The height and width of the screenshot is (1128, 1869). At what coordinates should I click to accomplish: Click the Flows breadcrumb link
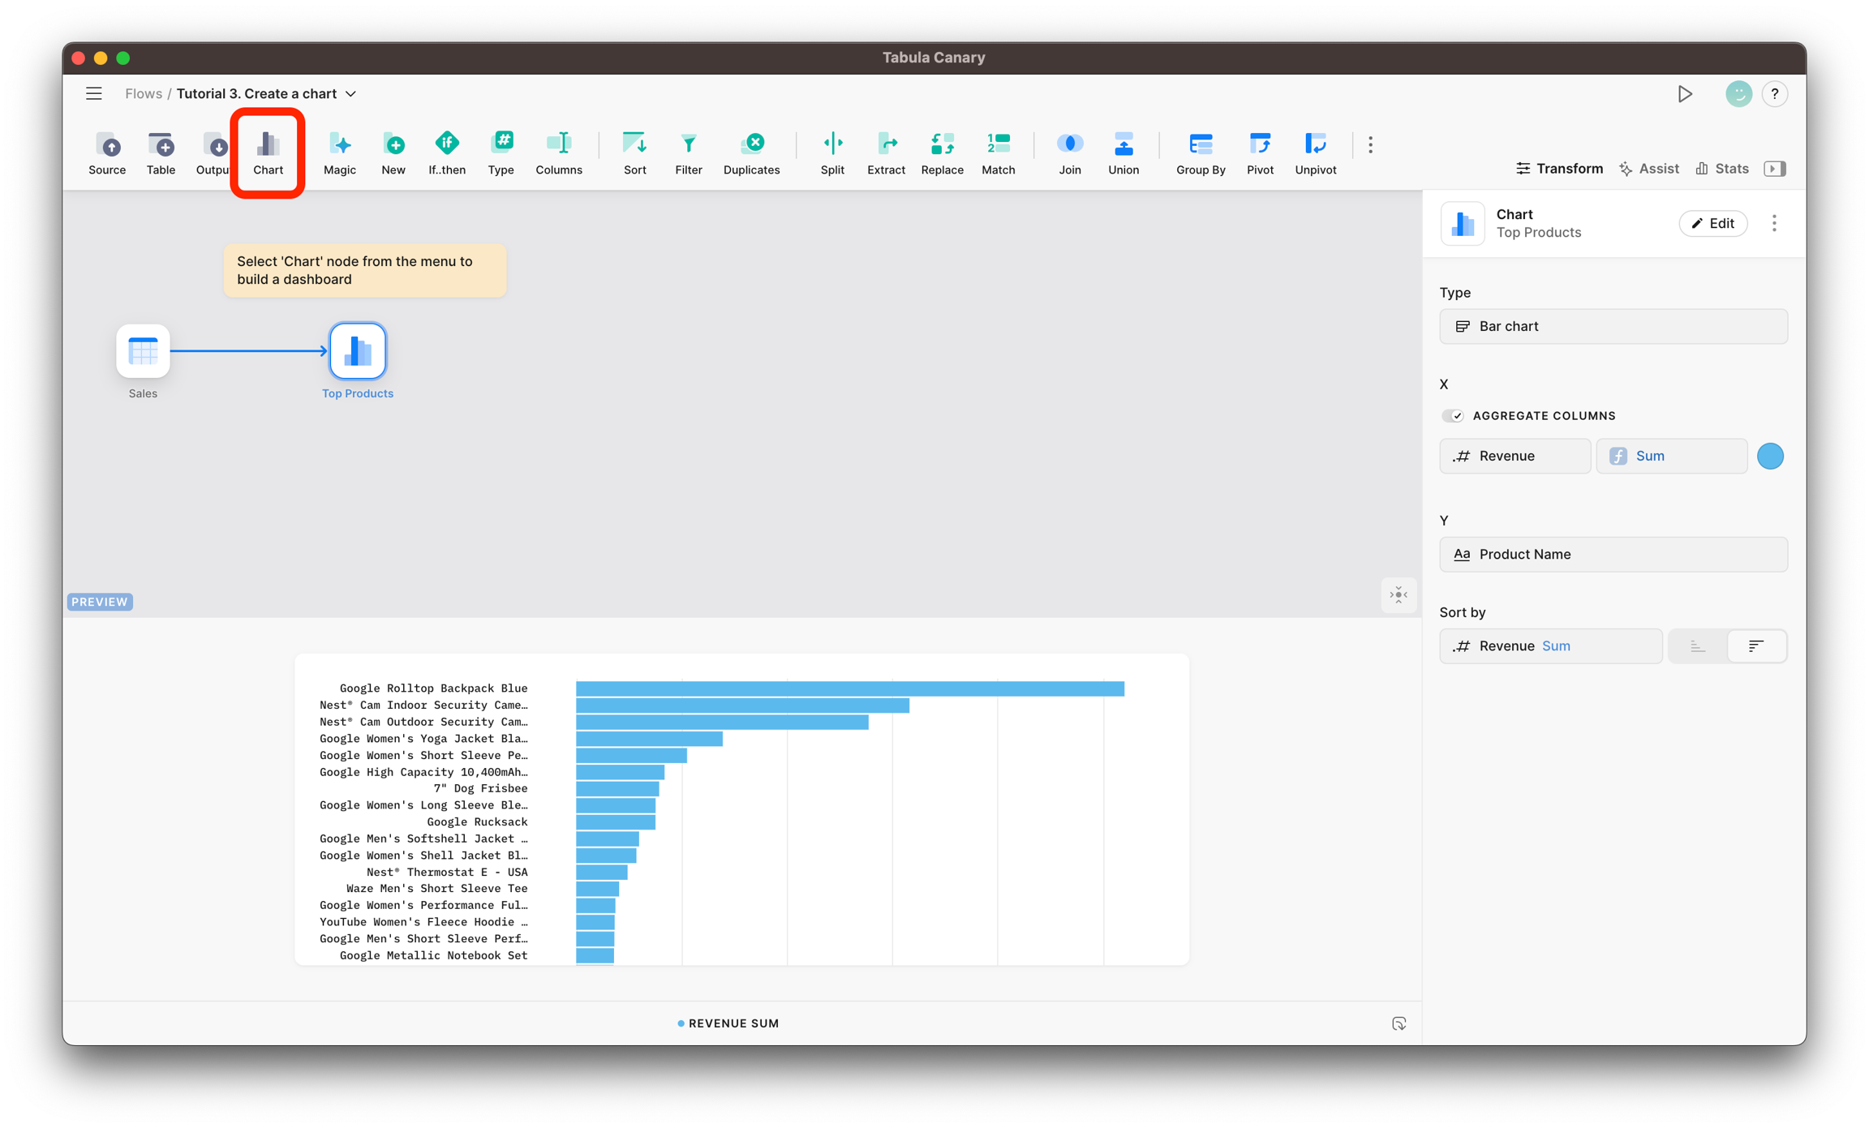pyautogui.click(x=143, y=94)
